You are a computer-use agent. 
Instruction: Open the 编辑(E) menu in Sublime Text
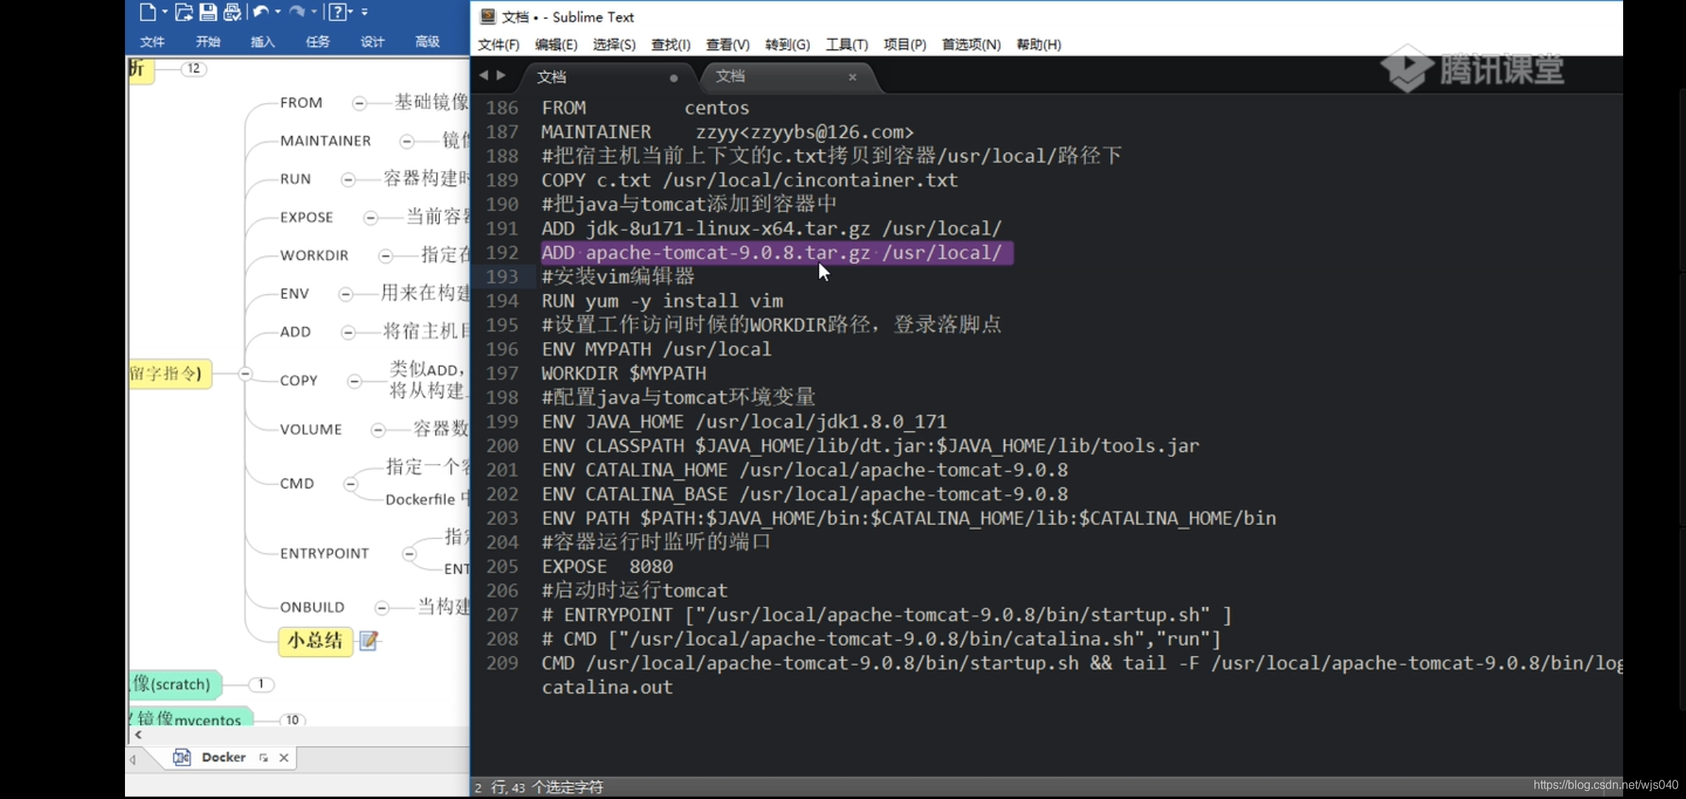click(556, 44)
